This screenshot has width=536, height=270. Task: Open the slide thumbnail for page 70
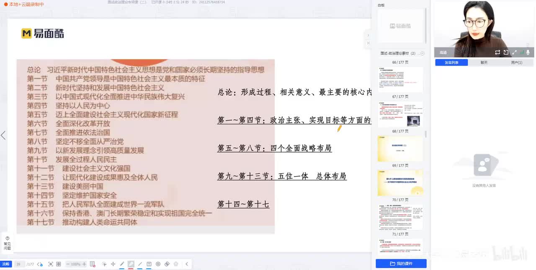(x=400, y=217)
